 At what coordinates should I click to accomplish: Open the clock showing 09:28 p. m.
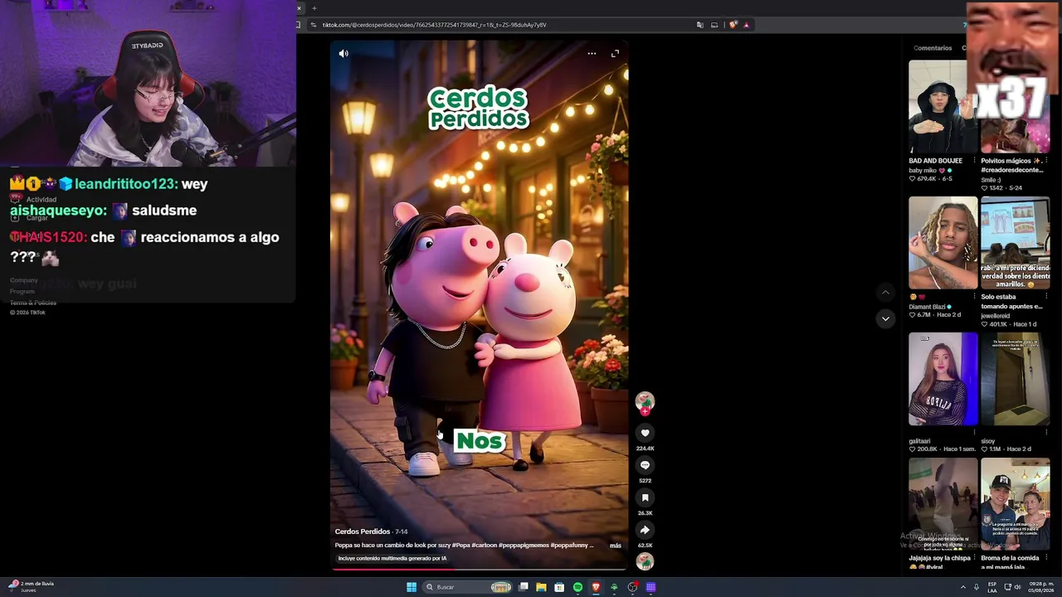point(1040,587)
